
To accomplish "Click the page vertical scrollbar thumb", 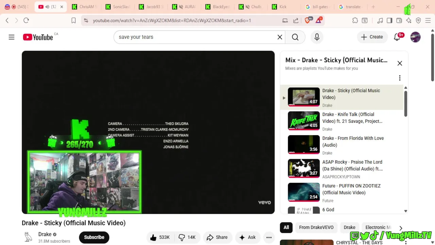I will tap(433, 57).
